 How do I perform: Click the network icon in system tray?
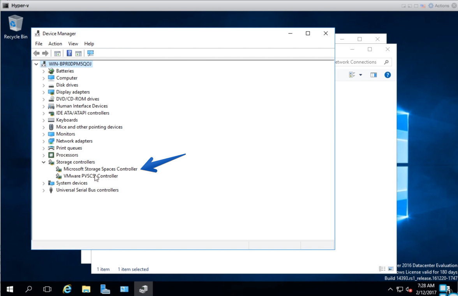400,289
